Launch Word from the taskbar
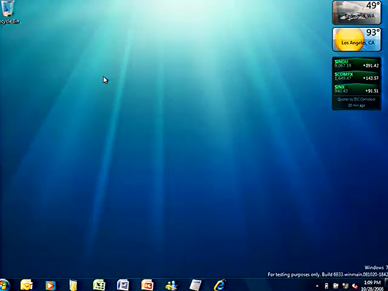 point(123,285)
